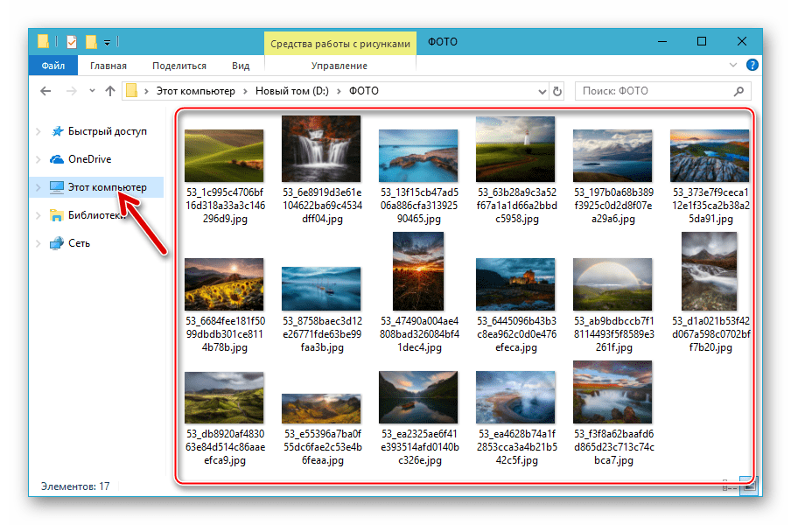This screenshot has width=791, height=525.
Task: Select green valley photo 53_db8920af4830
Action: pos(224,397)
